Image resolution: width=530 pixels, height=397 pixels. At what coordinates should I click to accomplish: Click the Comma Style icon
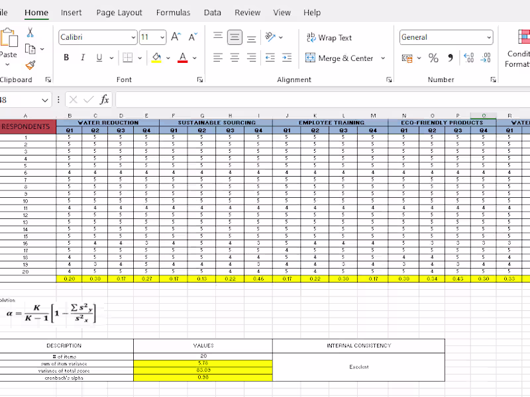click(449, 58)
